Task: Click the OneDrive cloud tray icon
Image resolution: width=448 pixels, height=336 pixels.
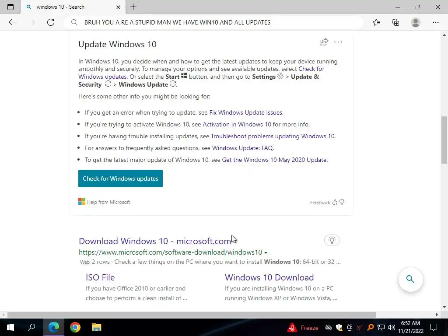Action: (328, 327)
